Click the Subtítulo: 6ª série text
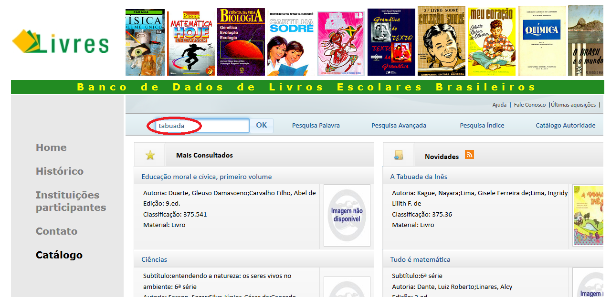Viewport: 611px width, 297px height. (x=416, y=276)
